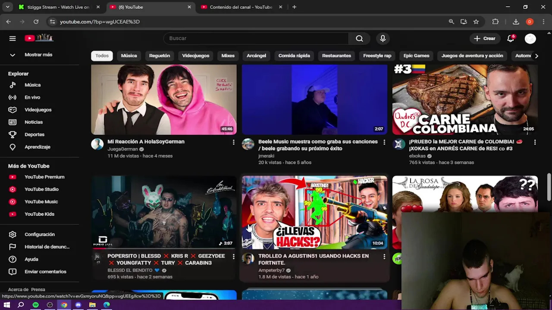Image resolution: width=552 pixels, height=310 pixels.
Task: Click the YouTube logo
Action: click(x=39, y=38)
